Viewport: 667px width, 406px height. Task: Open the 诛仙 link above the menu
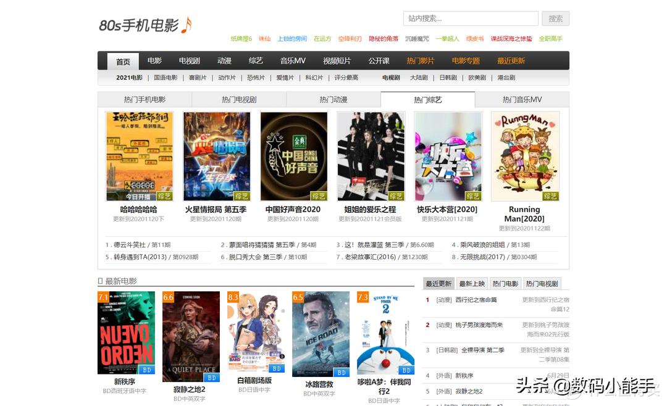(x=264, y=38)
